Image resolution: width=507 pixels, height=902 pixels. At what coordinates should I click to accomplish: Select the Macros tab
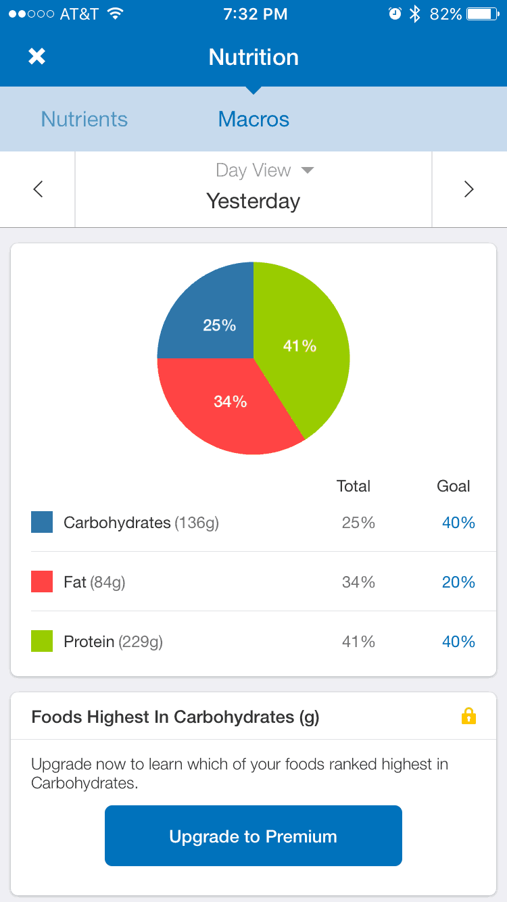tap(254, 119)
